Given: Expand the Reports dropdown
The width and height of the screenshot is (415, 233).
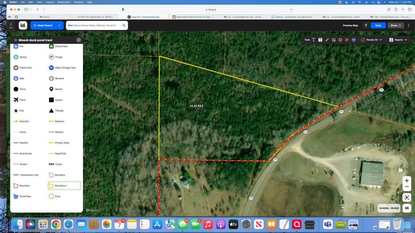Looking at the screenshot, I should click(398, 40).
